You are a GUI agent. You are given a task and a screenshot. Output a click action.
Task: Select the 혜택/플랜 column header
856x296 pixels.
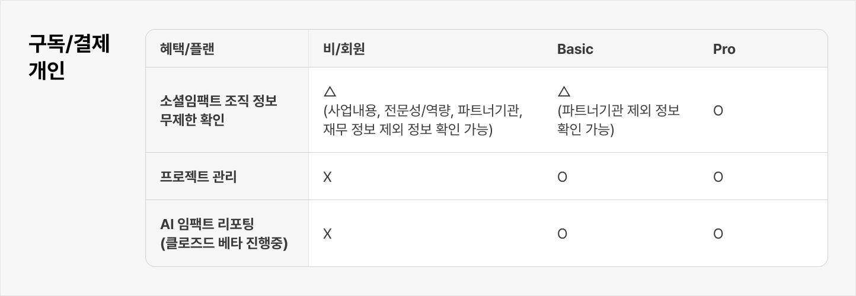click(x=187, y=49)
